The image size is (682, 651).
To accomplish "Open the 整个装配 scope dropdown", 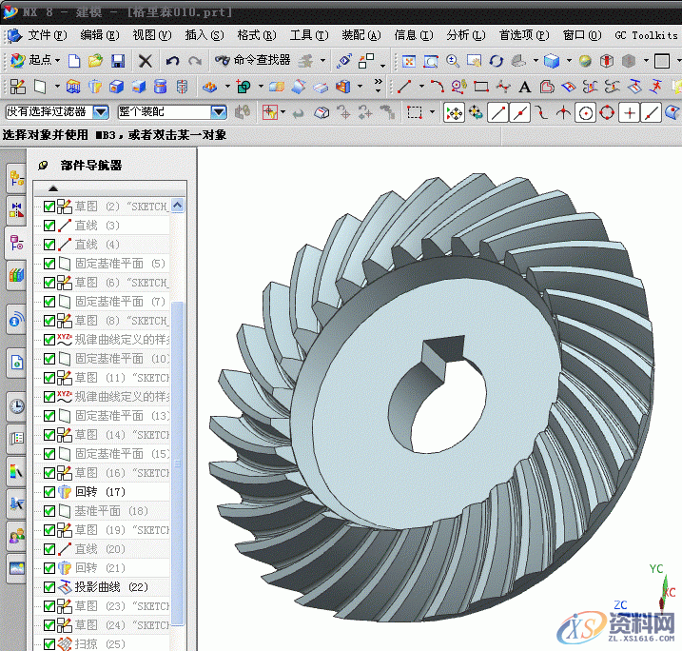I will (x=218, y=112).
